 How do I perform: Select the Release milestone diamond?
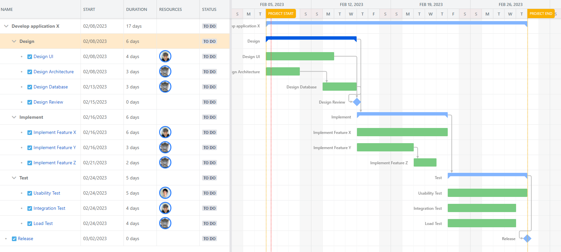(x=527, y=238)
